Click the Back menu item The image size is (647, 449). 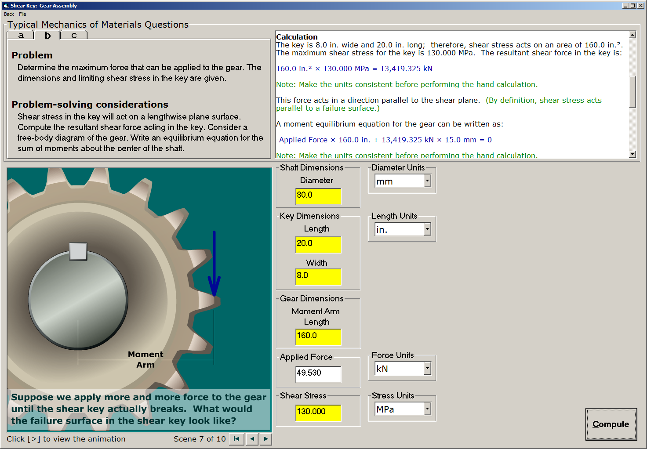click(x=8, y=14)
